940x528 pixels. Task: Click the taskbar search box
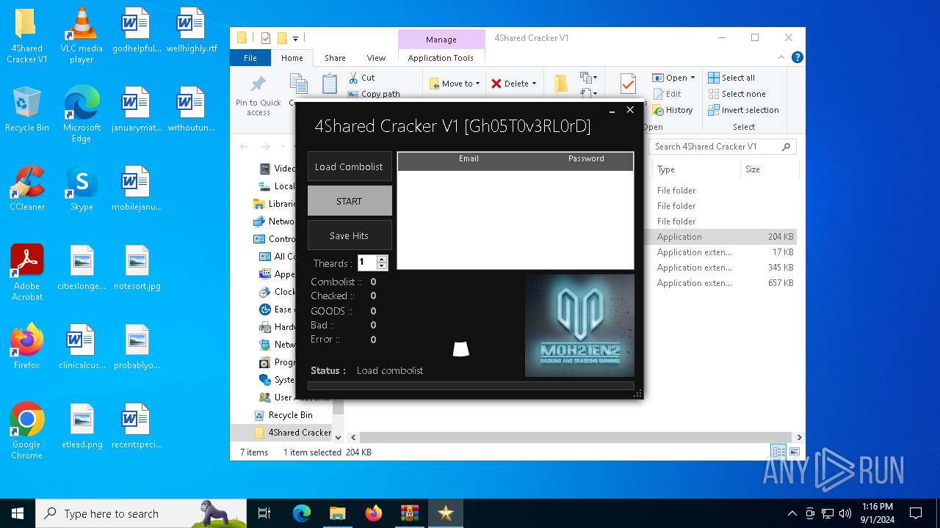(x=141, y=513)
